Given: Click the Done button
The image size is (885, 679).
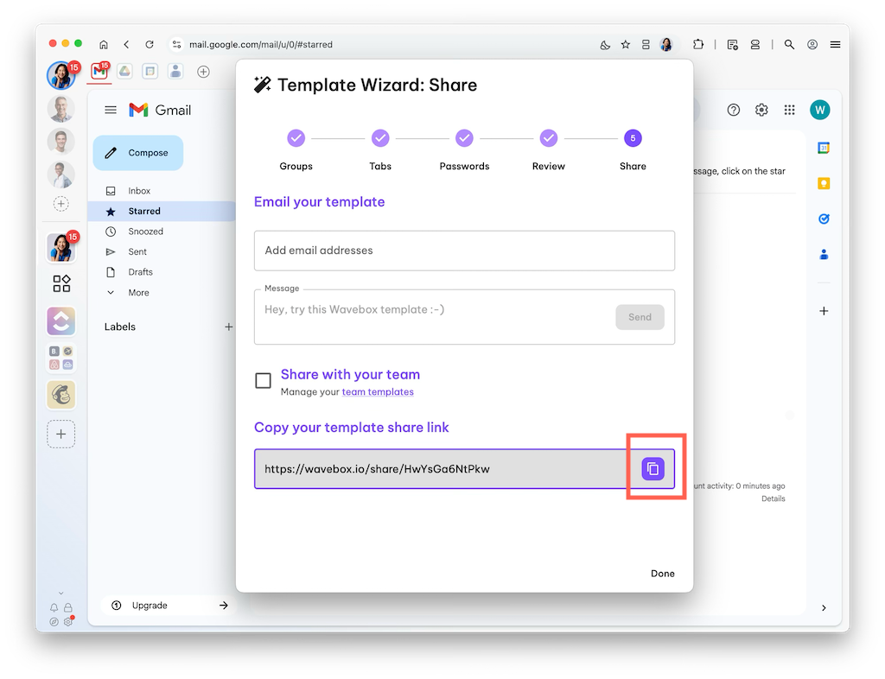Looking at the screenshot, I should pyautogui.click(x=662, y=573).
